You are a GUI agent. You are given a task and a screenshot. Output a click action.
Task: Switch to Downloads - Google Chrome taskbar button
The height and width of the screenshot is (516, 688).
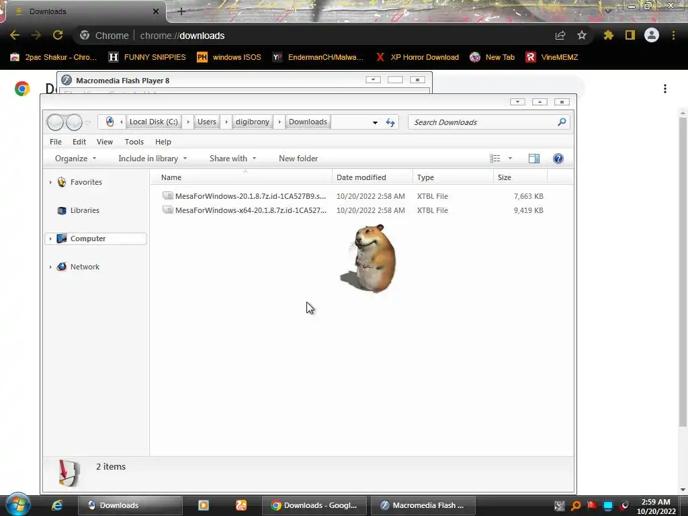point(314,505)
